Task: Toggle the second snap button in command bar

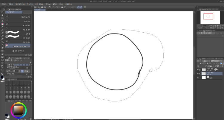Action: (81, 7)
